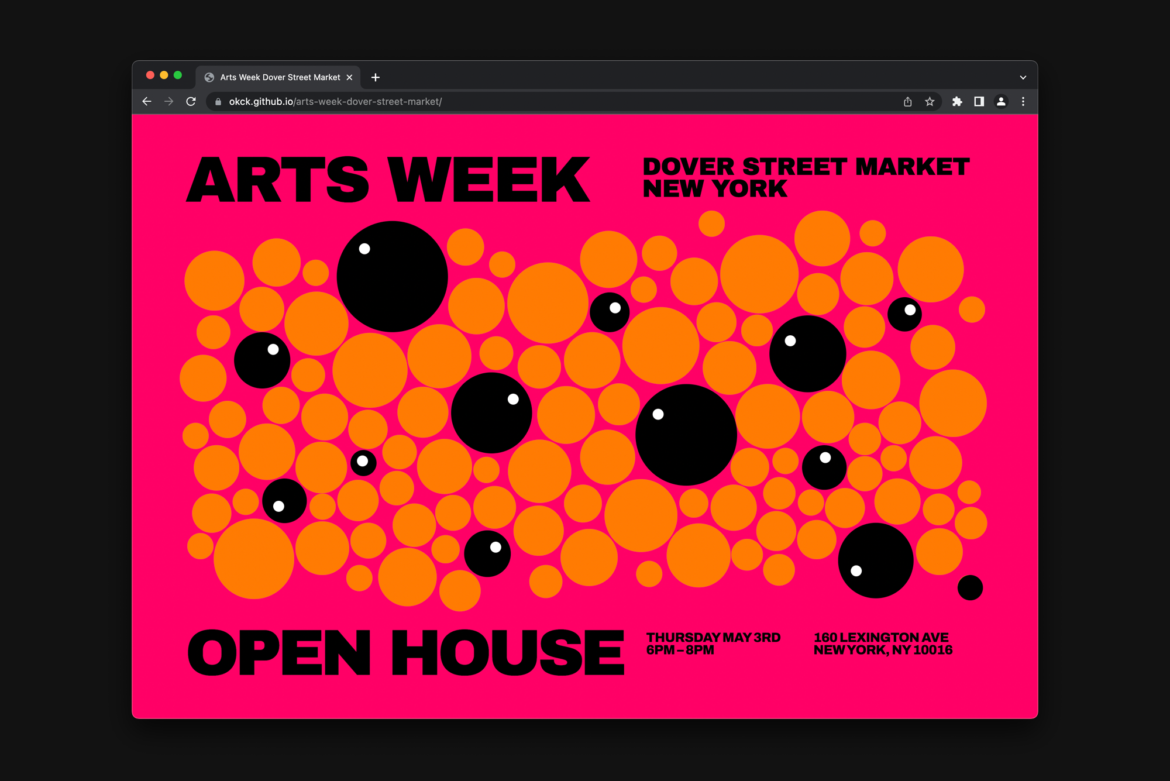Close the window with the red button
This screenshot has width=1170, height=781.
tap(150, 75)
